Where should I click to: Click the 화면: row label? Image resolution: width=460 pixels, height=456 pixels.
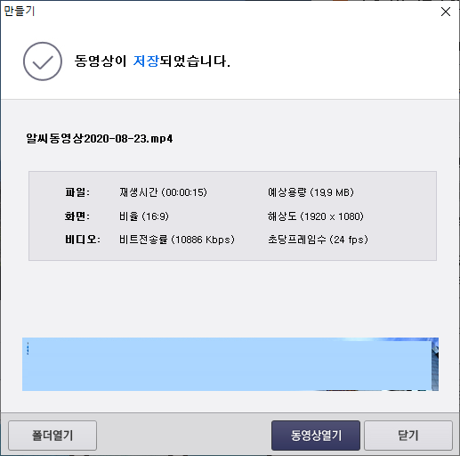(x=77, y=216)
